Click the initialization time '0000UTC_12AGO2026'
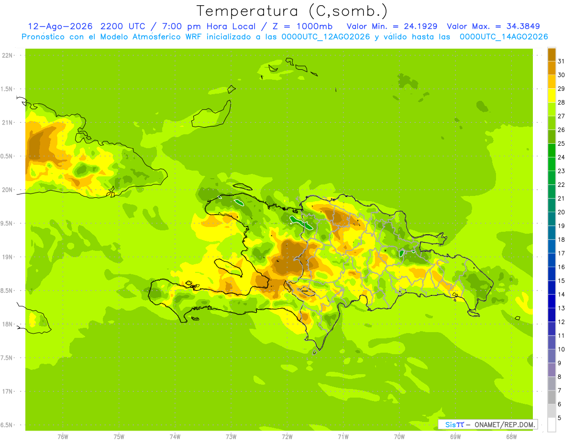The width and height of the screenshot is (574, 443). point(326,37)
